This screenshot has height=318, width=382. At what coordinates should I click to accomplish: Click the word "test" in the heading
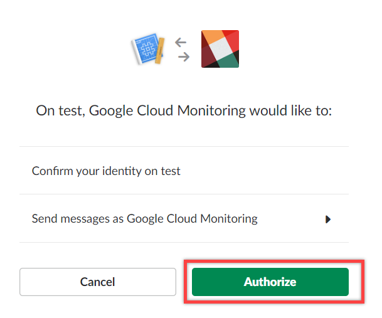pos(72,111)
